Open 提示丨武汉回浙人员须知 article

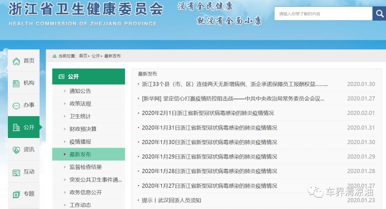pyautogui.click(x=171, y=200)
